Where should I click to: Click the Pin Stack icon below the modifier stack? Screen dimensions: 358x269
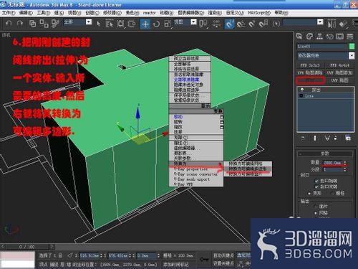click(x=303, y=138)
